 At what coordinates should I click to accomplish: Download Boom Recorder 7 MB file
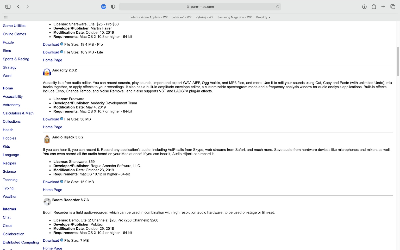[51, 241]
